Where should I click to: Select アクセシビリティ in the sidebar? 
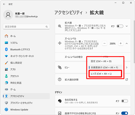(x=26, y=96)
